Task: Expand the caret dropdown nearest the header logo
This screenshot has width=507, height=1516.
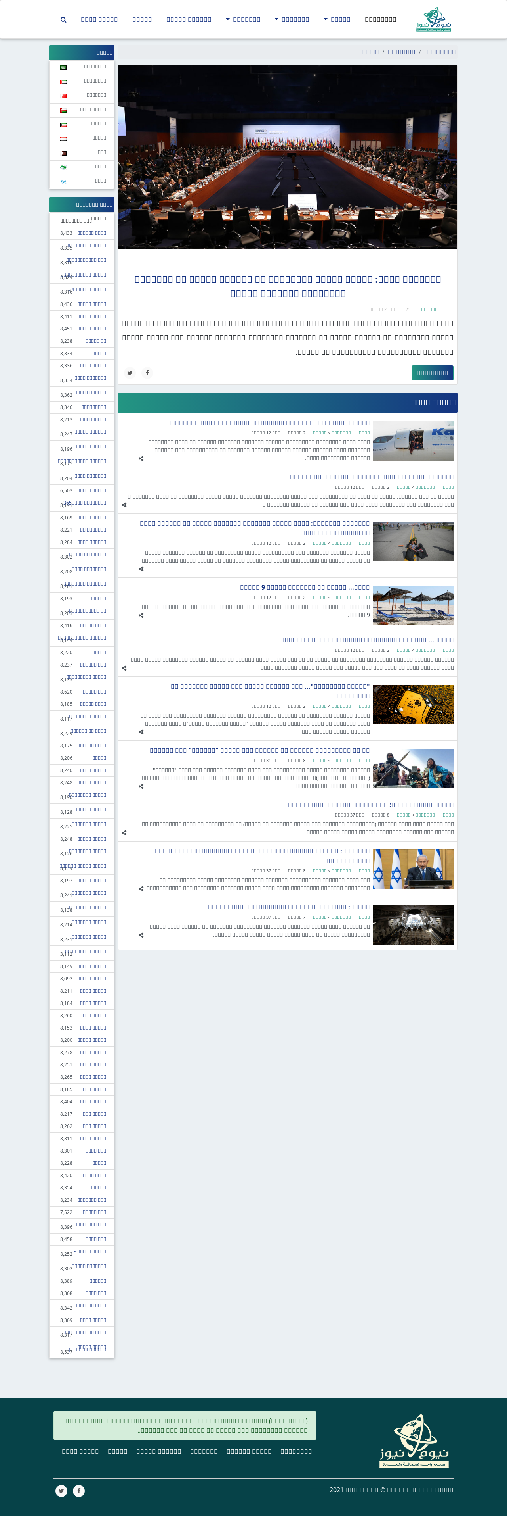Action: (x=337, y=19)
